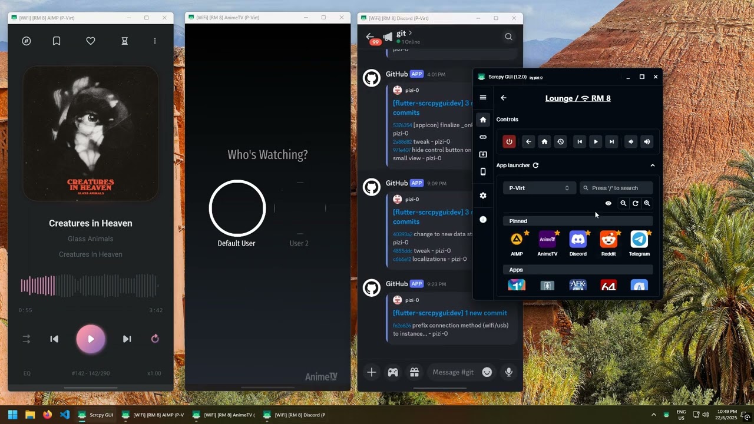Open the Discord gift icon
Image resolution: width=754 pixels, height=424 pixels.
coord(414,372)
